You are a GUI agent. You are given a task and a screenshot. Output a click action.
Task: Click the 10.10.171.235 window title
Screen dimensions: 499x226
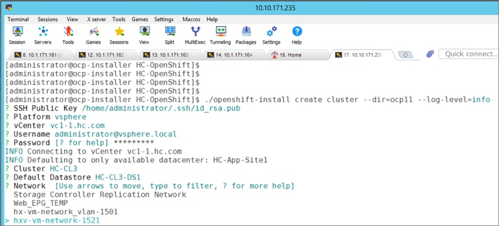pyautogui.click(x=275, y=8)
